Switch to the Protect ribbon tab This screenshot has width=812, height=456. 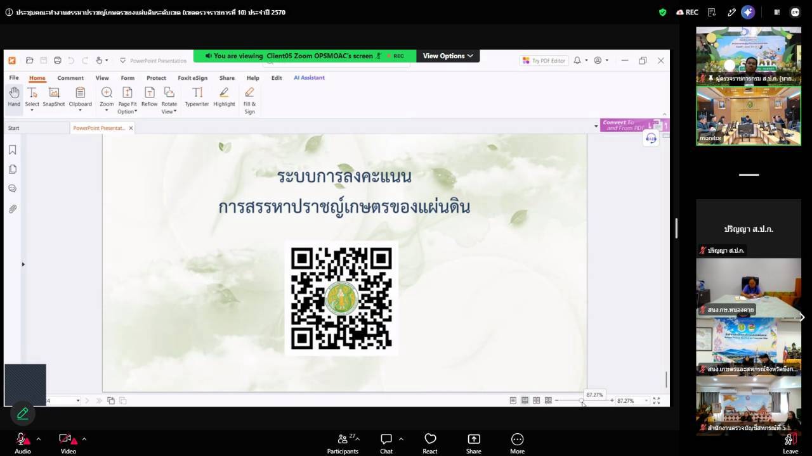tap(156, 78)
